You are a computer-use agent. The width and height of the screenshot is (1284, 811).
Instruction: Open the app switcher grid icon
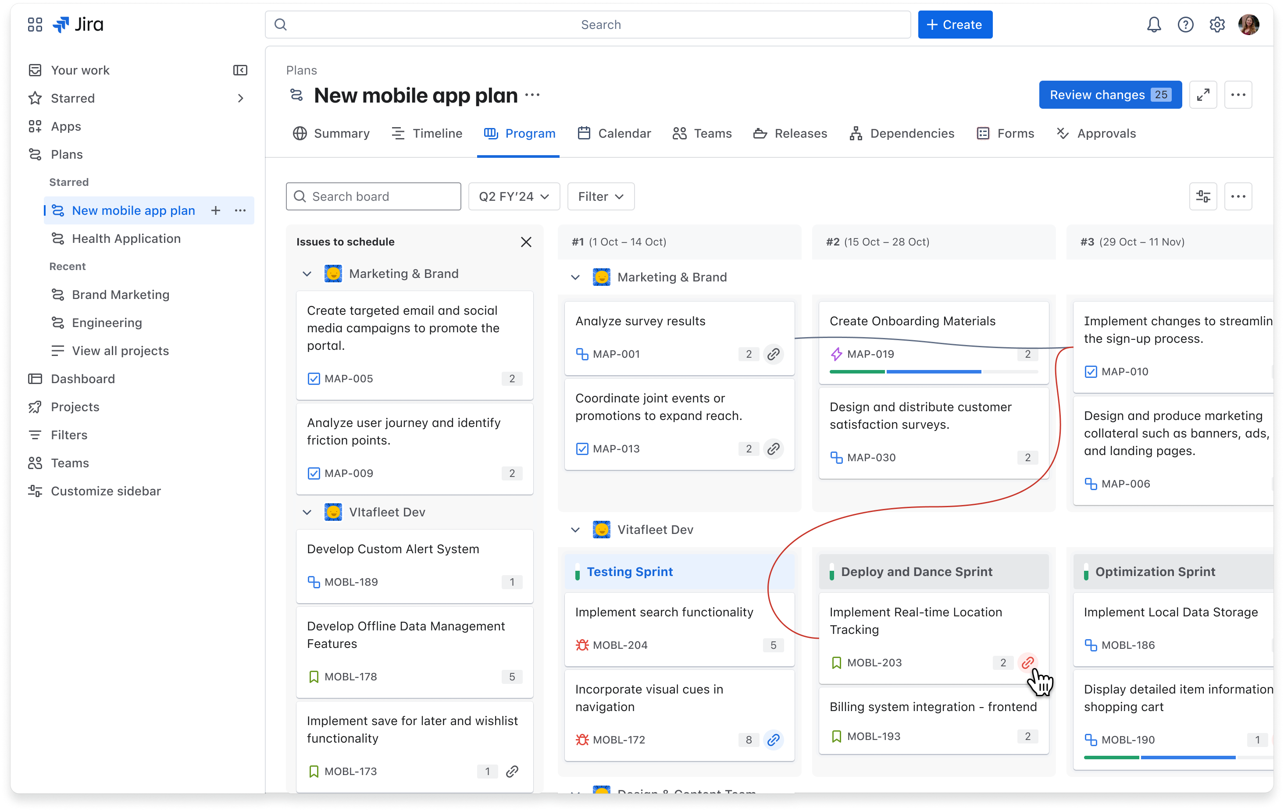tap(35, 25)
